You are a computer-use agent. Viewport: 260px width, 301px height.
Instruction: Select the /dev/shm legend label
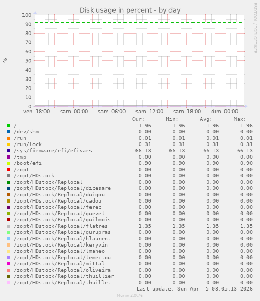point(26,132)
